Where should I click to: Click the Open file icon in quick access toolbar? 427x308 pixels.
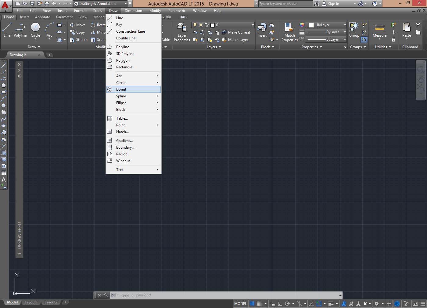pos(25,4)
